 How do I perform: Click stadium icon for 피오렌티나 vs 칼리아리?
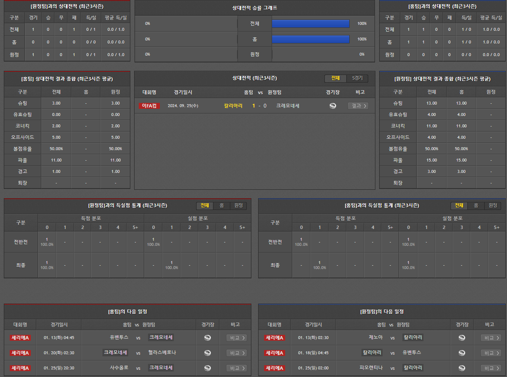pyautogui.click(x=462, y=368)
